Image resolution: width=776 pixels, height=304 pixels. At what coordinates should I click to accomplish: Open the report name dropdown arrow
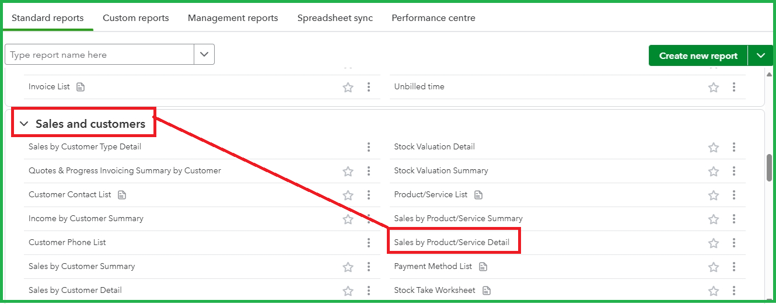click(204, 54)
